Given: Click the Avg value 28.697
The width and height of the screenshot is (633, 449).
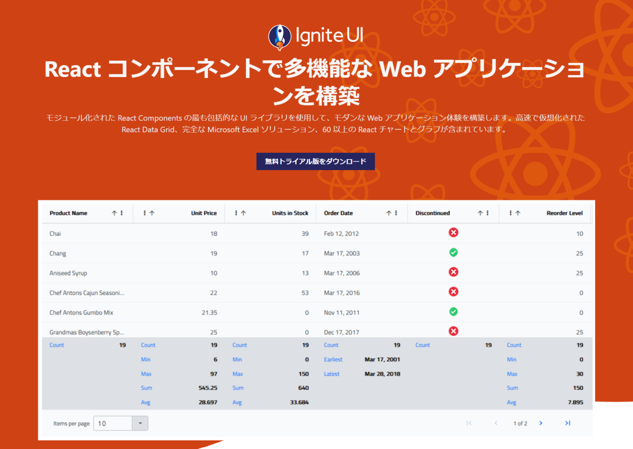Looking at the screenshot, I should (207, 403).
